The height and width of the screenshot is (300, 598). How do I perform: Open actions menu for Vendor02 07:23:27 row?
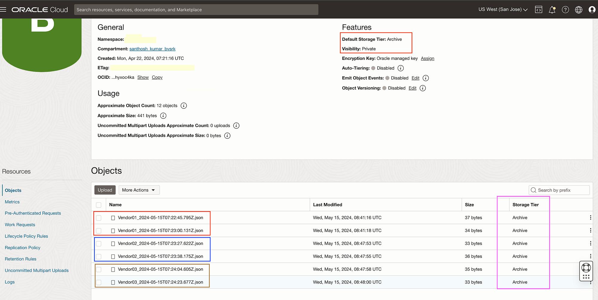point(591,243)
